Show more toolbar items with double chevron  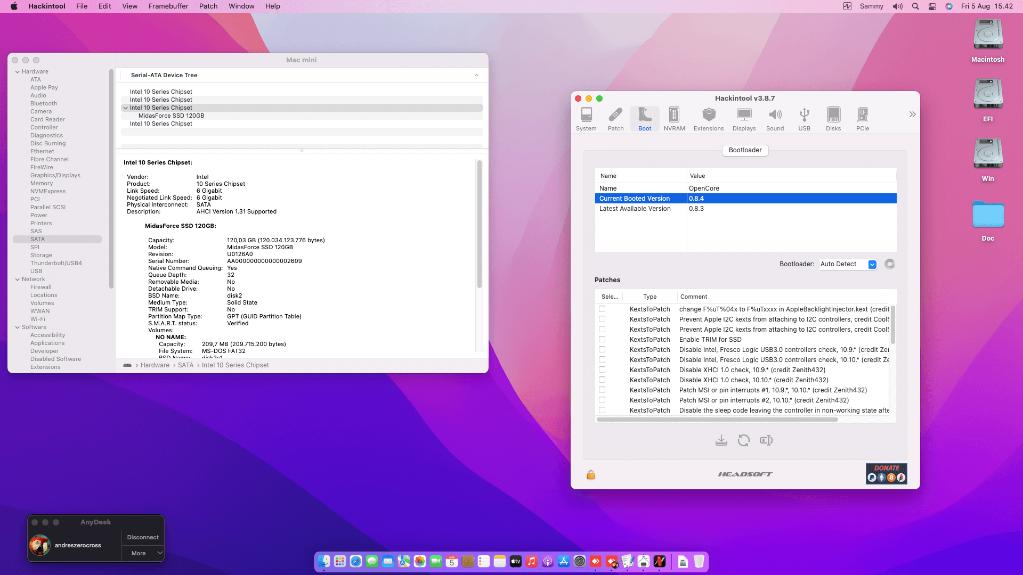coord(912,114)
